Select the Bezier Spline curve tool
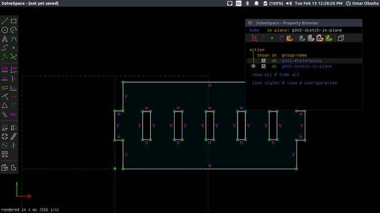This screenshot has height=213, width=380. pos(4,48)
